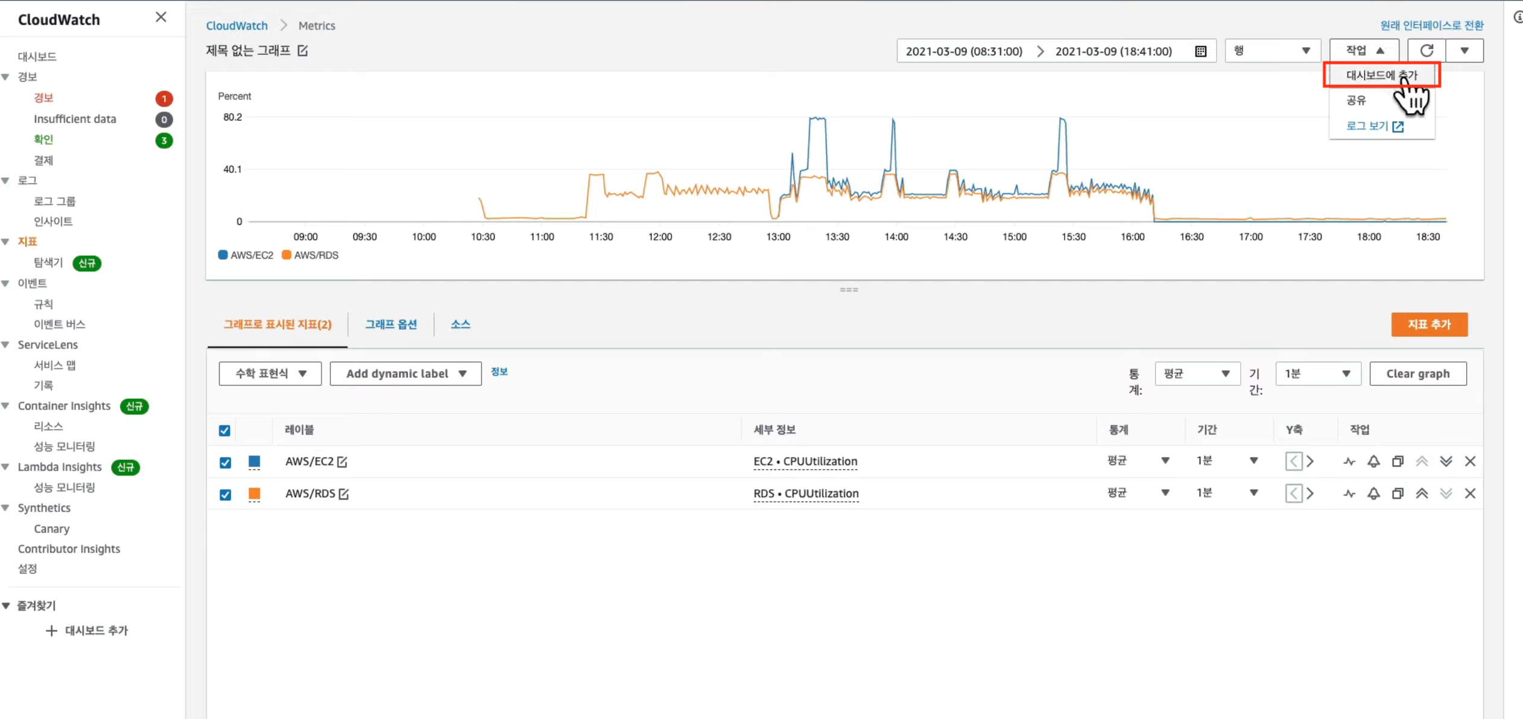This screenshot has width=1523, height=719.
Task: Remove the AWS/EC2 metric with X icon
Action: 1470,462
